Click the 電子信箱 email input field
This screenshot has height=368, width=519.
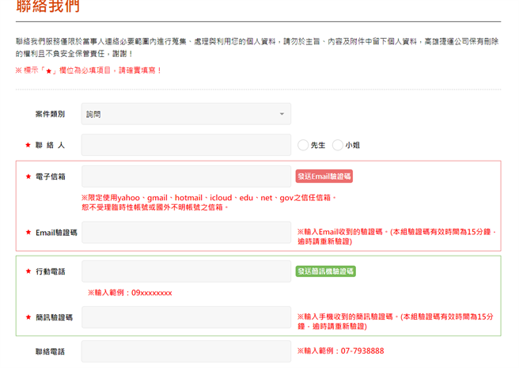point(186,176)
